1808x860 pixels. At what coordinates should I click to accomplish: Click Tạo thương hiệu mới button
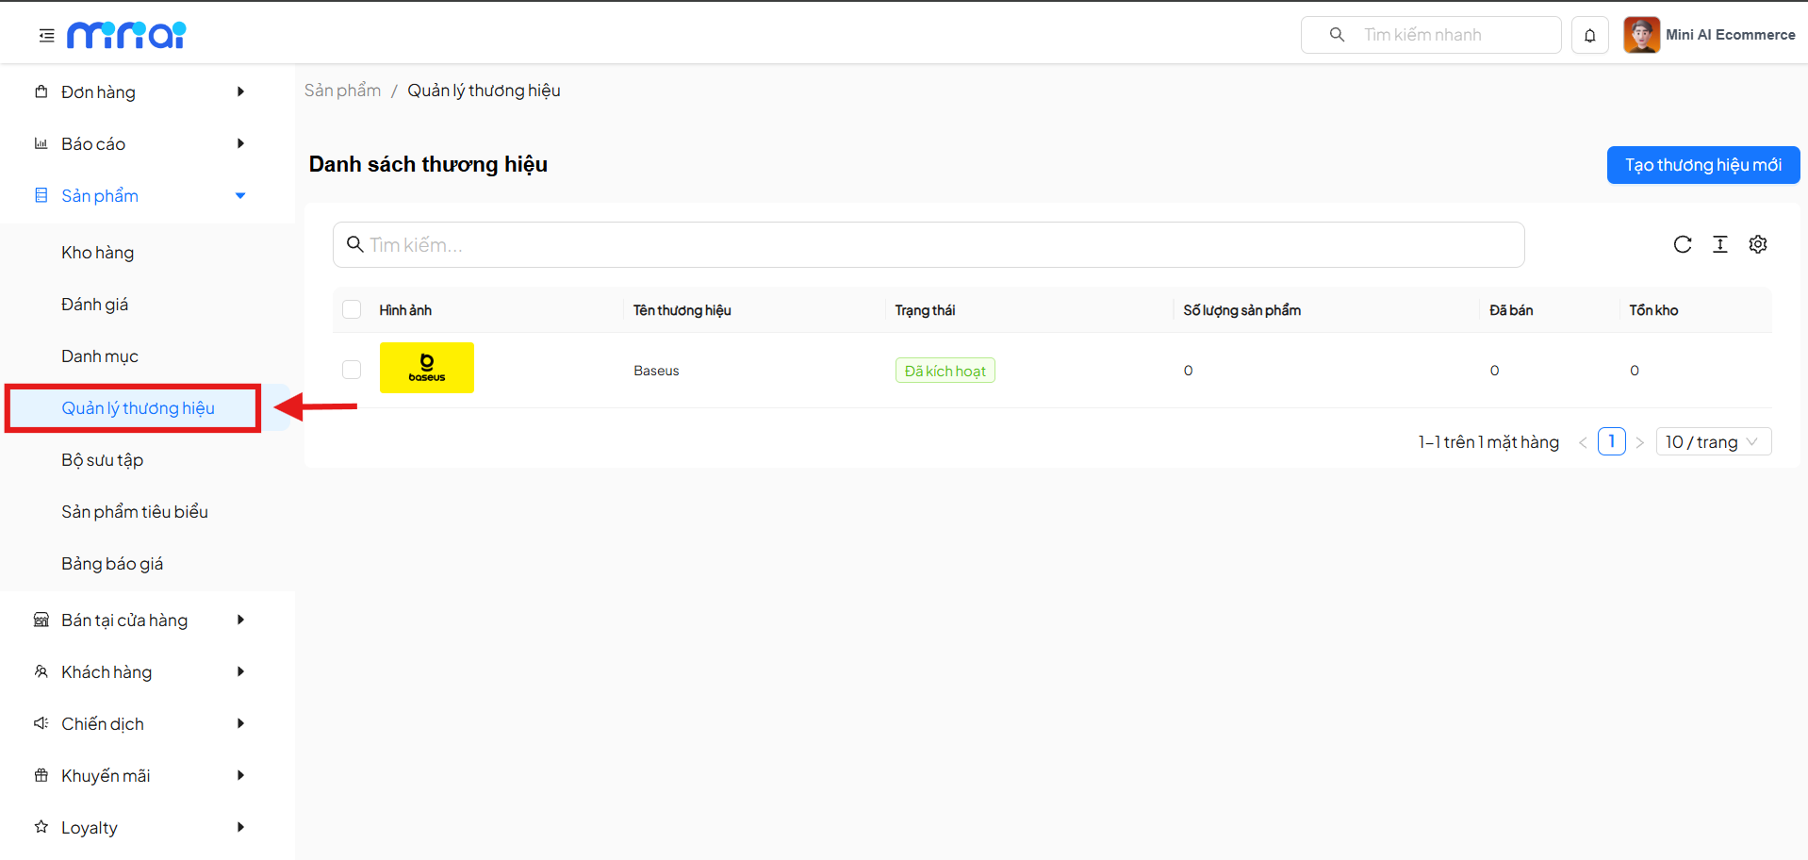click(x=1702, y=165)
